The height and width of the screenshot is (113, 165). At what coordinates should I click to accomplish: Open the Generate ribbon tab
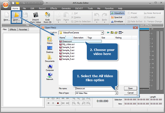(66, 9)
